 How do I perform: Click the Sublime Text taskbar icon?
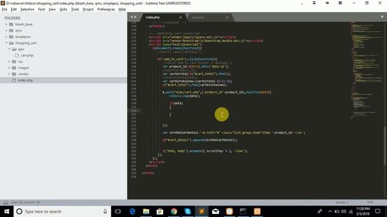pyautogui.click(x=201, y=212)
